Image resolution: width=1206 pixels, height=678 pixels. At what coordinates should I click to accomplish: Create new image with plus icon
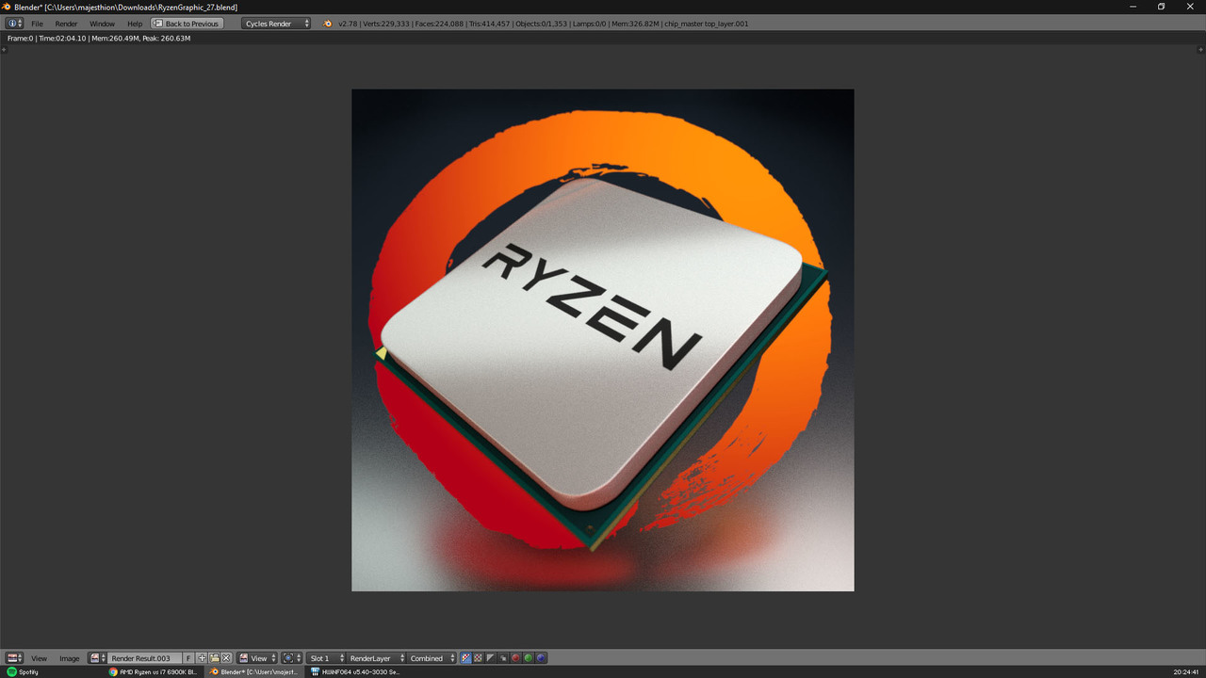click(202, 658)
